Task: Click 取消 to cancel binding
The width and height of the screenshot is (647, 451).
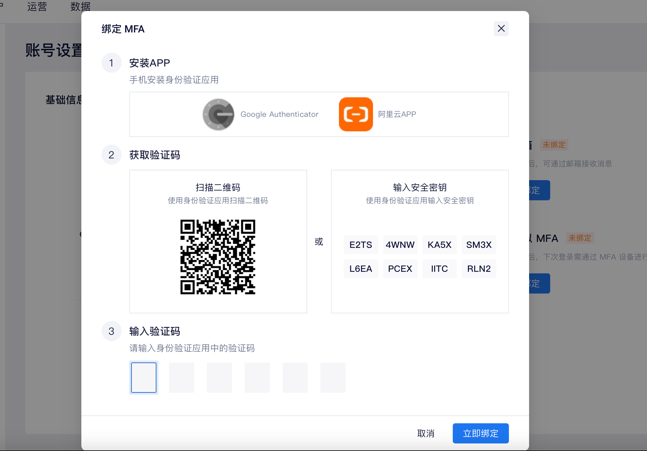Action: (426, 433)
